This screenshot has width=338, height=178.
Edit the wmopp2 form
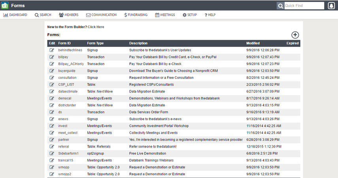point(52,174)
